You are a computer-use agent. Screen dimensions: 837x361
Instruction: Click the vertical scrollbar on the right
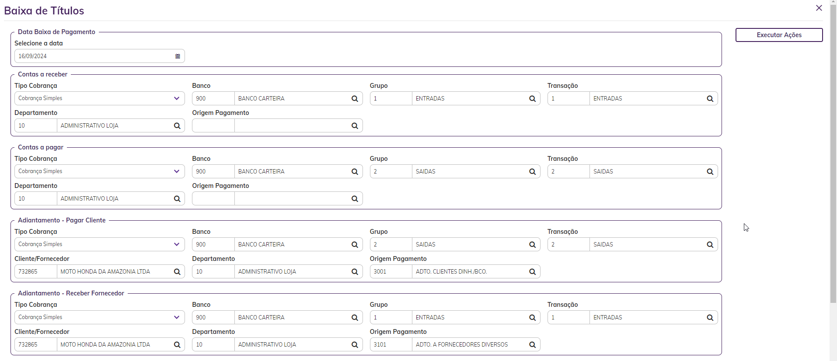point(833,153)
